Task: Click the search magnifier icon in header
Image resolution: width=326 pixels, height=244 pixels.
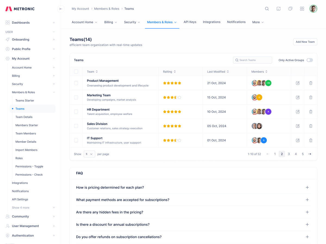Action: coord(267,9)
